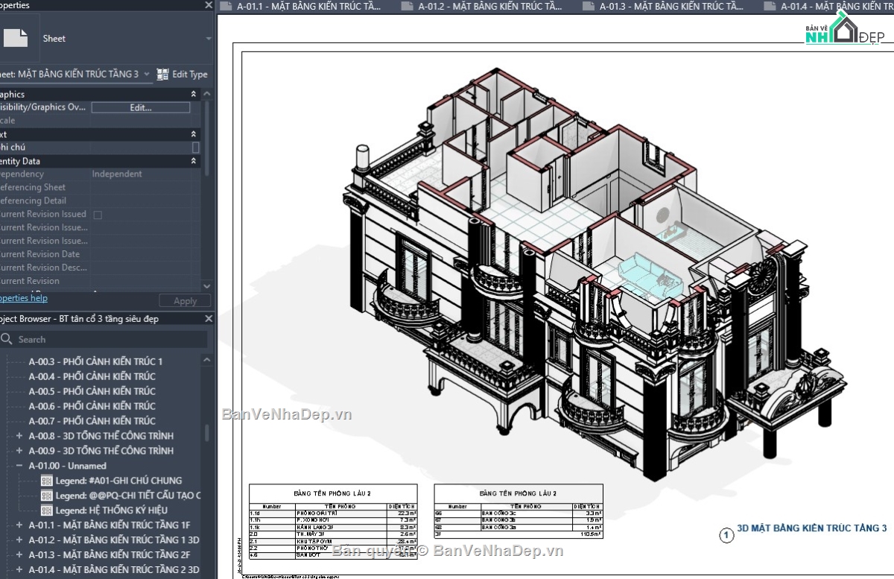Viewport: 894px width, 579px height.
Task: Click the Edit Type button label
Action: pyautogui.click(x=190, y=75)
